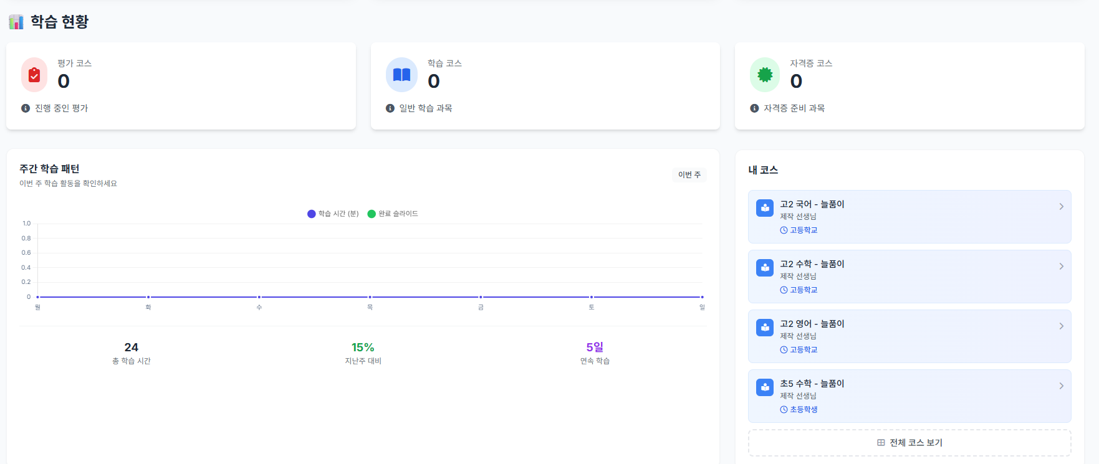Open the 고2 영어 - 늘품이 course title
This screenshot has width=1099, height=464.
[812, 324]
